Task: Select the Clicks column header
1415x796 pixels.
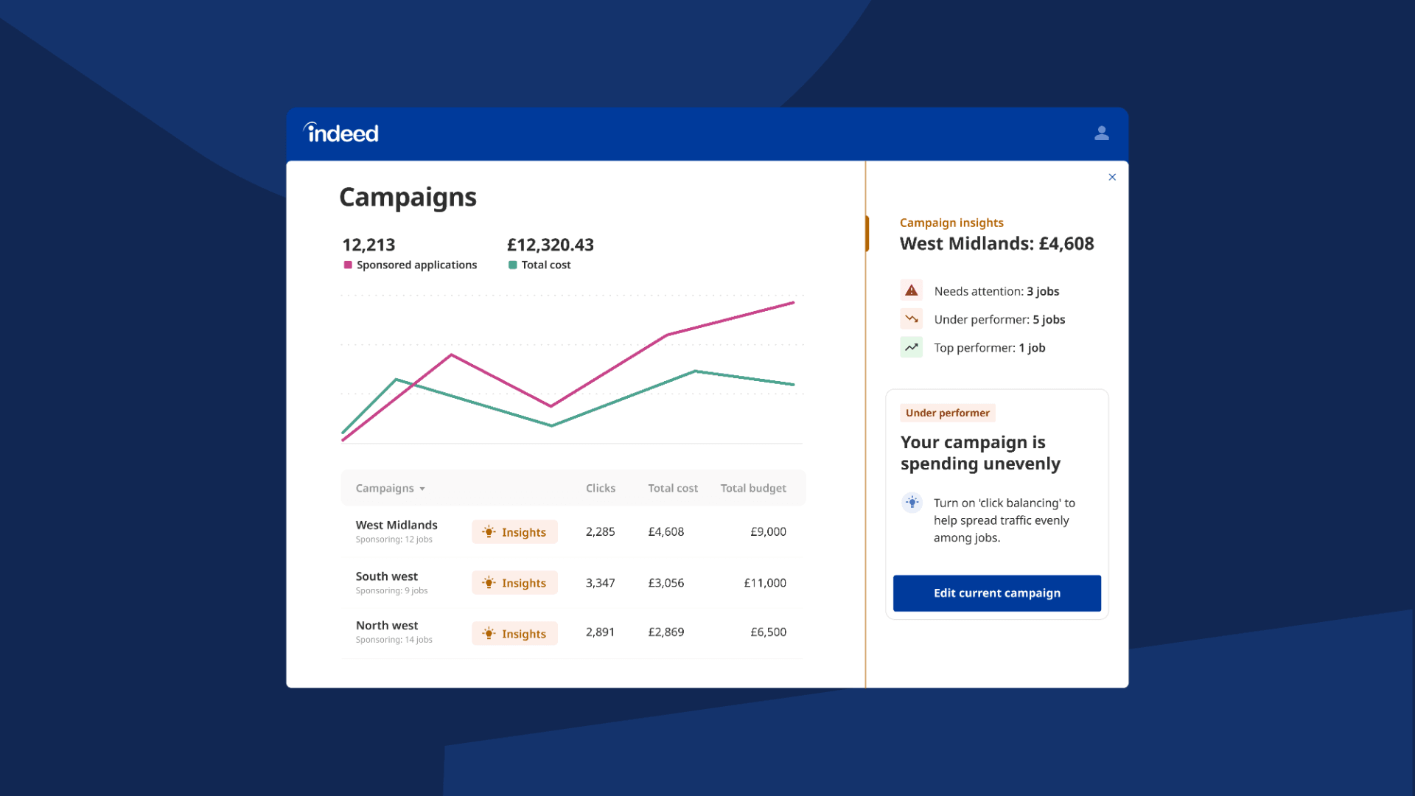Action: click(x=600, y=488)
